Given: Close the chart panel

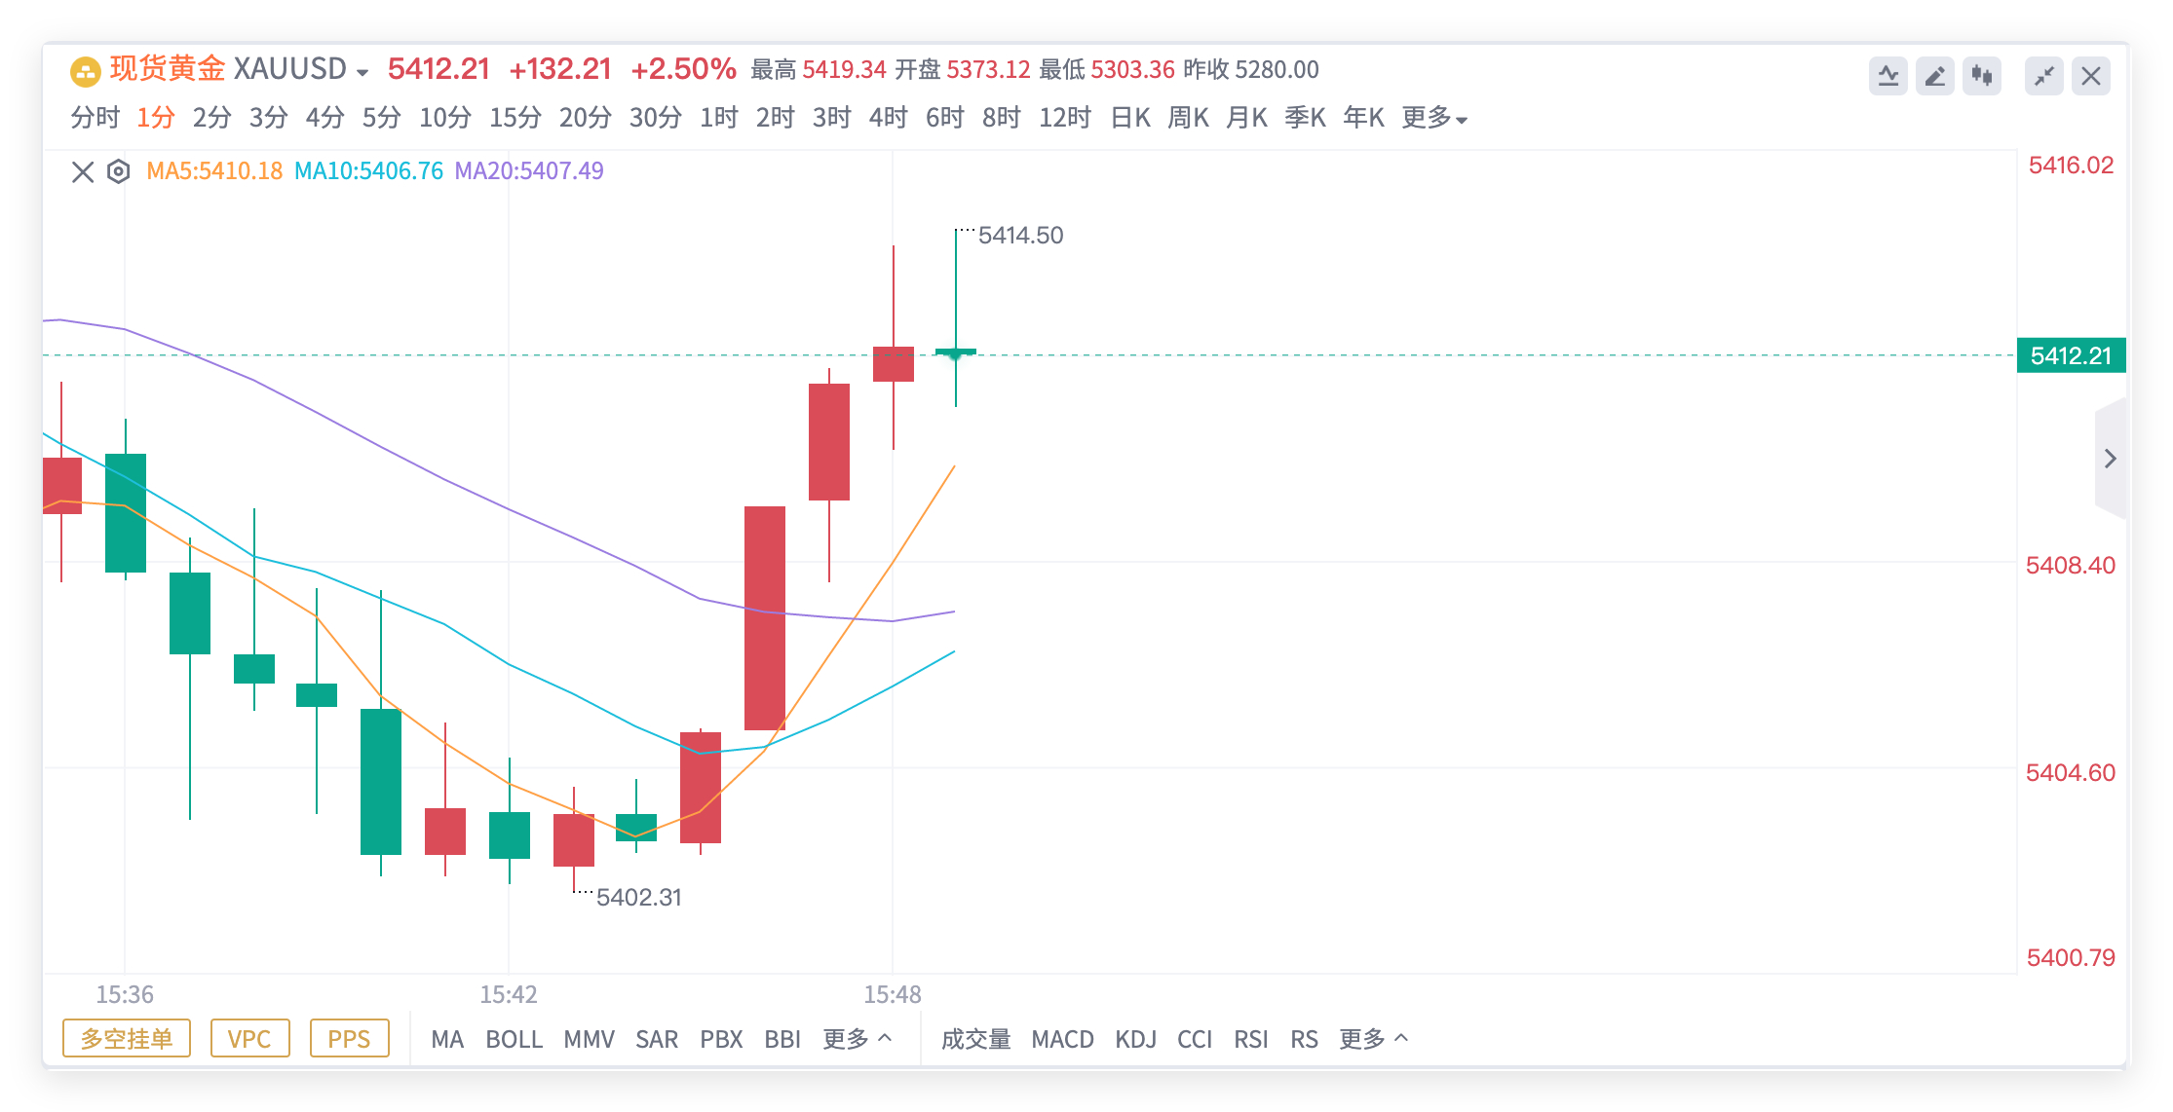Looking at the screenshot, I should coord(2090,76).
